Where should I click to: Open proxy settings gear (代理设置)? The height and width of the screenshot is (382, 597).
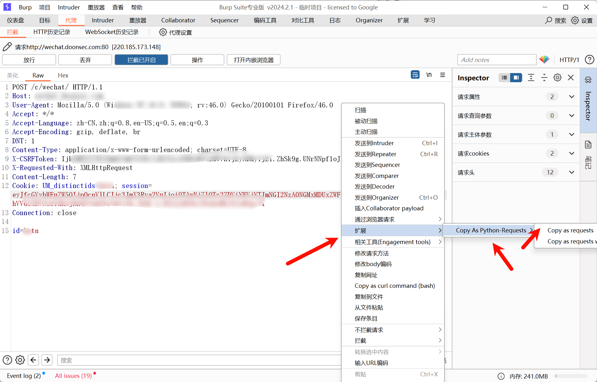click(x=163, y=32)
